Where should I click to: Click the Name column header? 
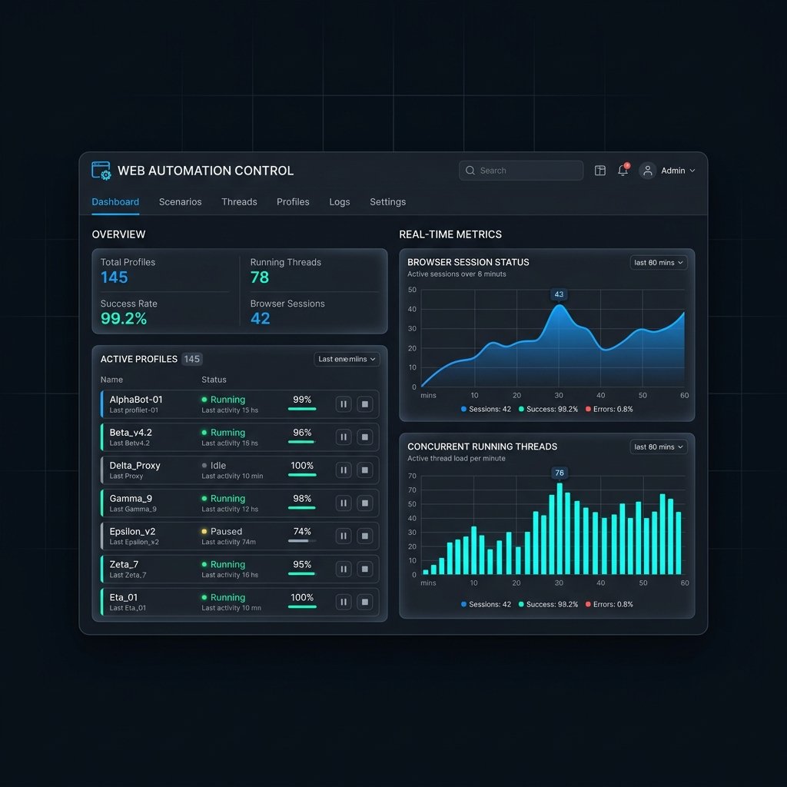pos(111,380)
